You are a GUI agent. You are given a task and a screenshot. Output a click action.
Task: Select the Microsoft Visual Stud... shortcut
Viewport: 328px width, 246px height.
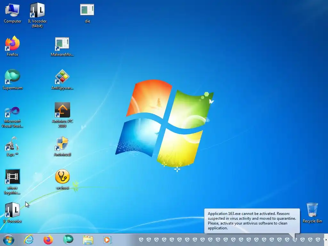tap(12, 117)
